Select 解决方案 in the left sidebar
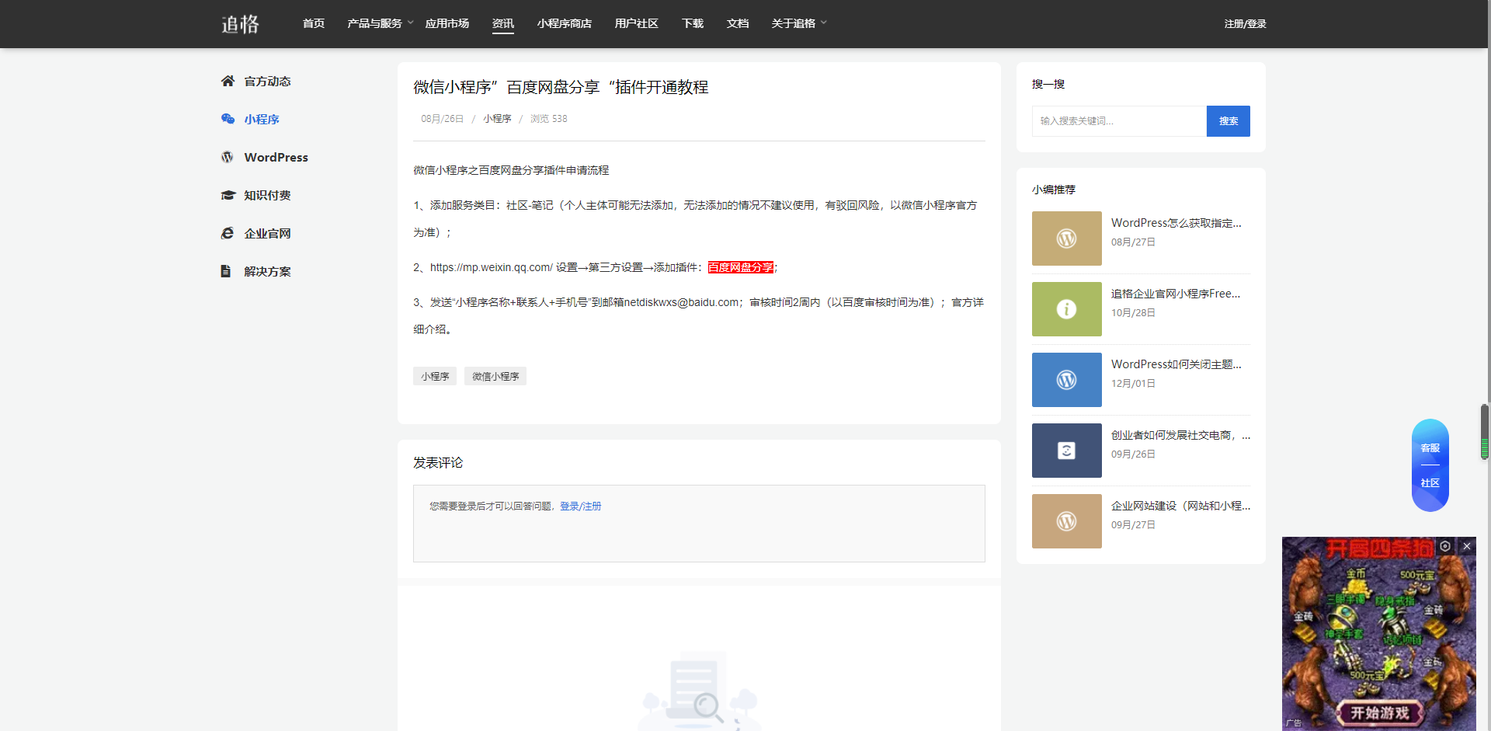Screen dimensions: 1491x731 click(x=268, y=272)
